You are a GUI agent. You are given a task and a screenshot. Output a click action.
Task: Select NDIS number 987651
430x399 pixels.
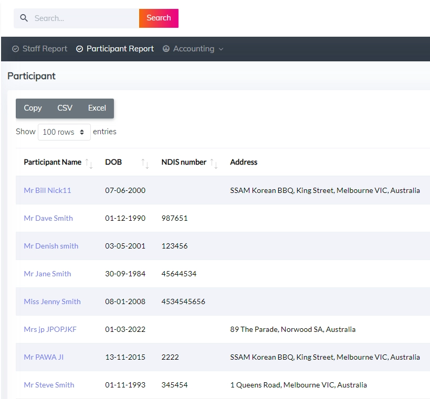click(x=175, y=218)
